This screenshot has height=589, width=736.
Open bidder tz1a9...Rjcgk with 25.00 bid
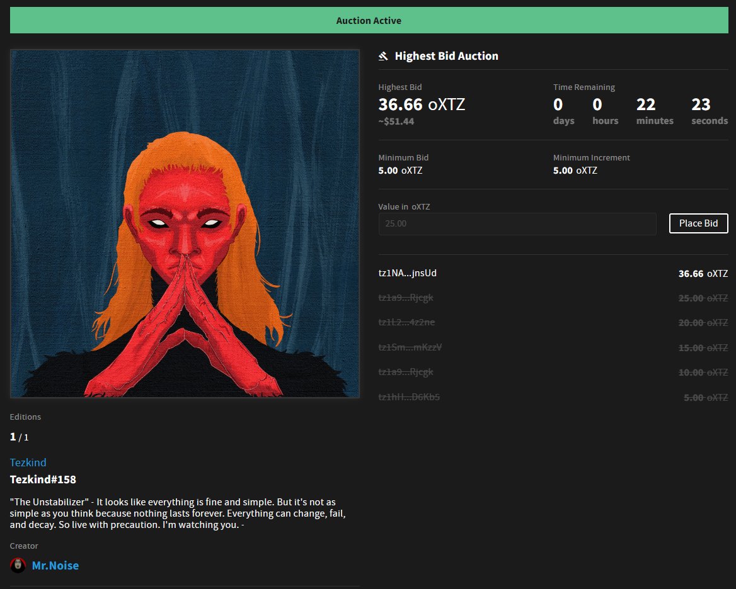click(406, 298)
